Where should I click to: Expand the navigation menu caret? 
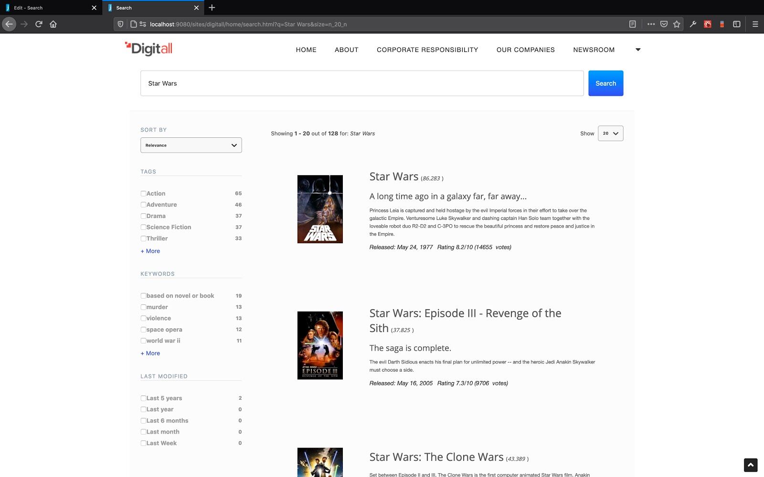point(638,50)
